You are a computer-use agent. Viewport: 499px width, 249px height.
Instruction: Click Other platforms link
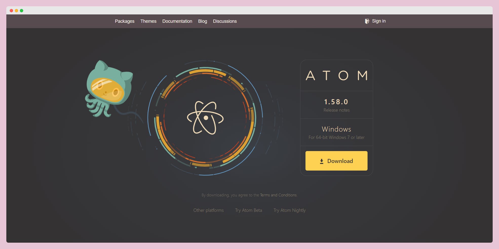tap(208, 210)
